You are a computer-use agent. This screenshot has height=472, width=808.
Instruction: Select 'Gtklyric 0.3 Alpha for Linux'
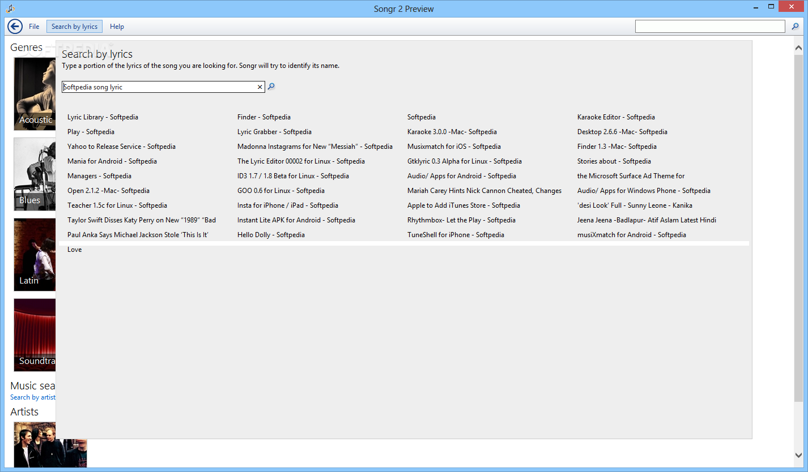pos(465,161)
